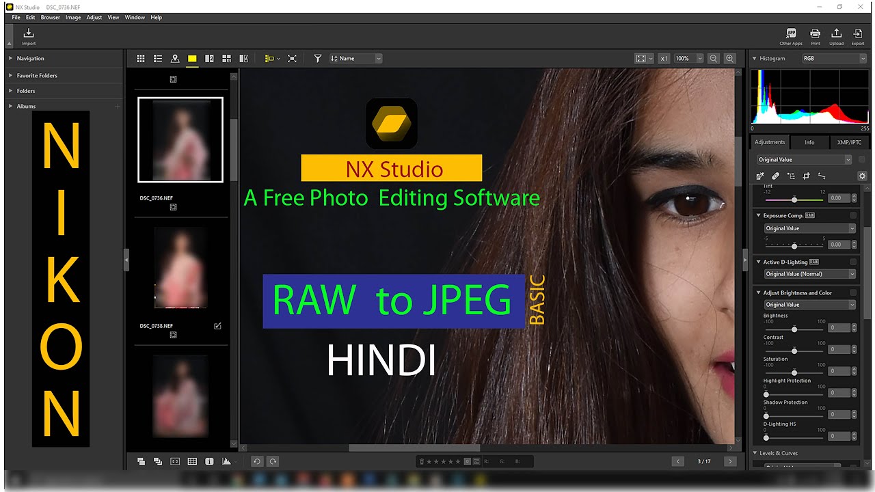Switch to thumbnail grid view

point(141,59)
